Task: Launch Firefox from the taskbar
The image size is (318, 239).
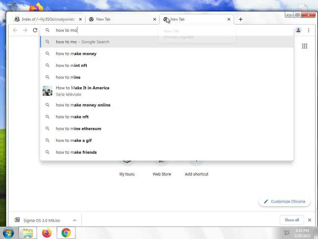Action: (47, 233)
